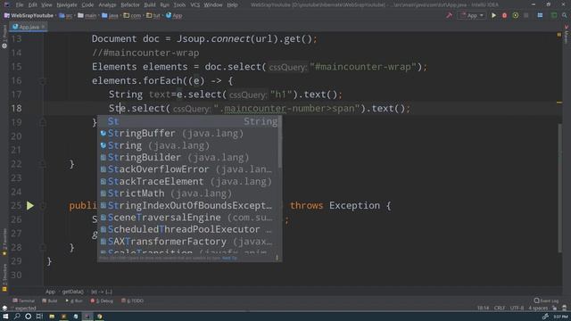
Task: Select SAXTransformerFactory completion suggestion
Action: click(x=189, y=242)
